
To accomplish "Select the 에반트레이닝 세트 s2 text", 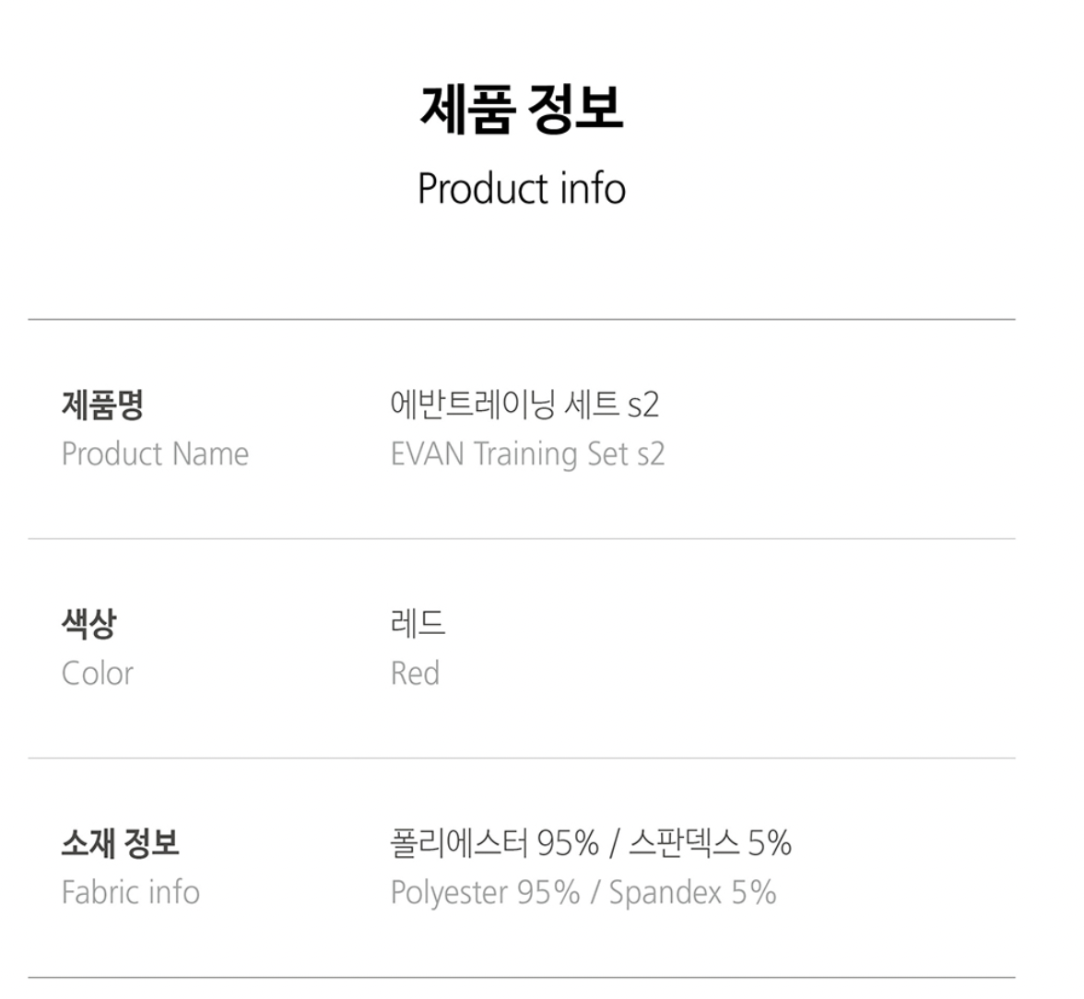I will coord(524,405).
